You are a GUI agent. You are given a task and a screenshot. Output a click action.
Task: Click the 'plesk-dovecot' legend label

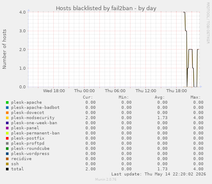[x=28, y=113]
